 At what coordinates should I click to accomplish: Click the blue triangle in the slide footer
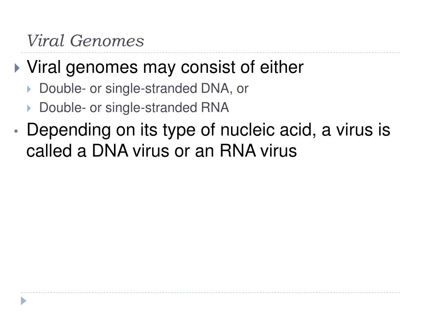tap(23, 301)
